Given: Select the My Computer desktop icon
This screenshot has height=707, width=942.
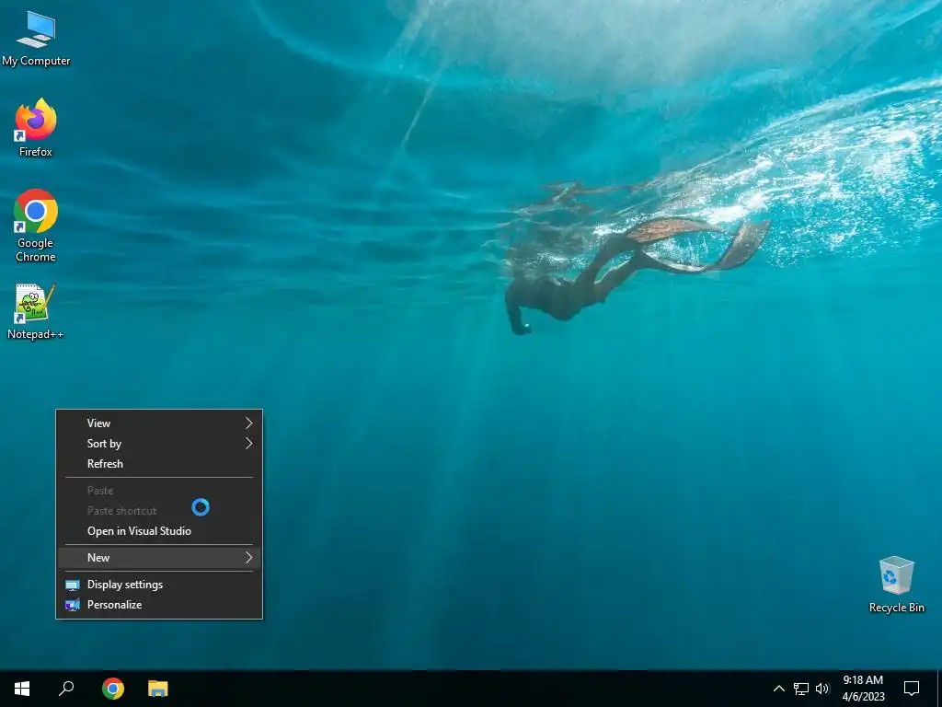Looking at the screenshot, I should click(36, 39).
